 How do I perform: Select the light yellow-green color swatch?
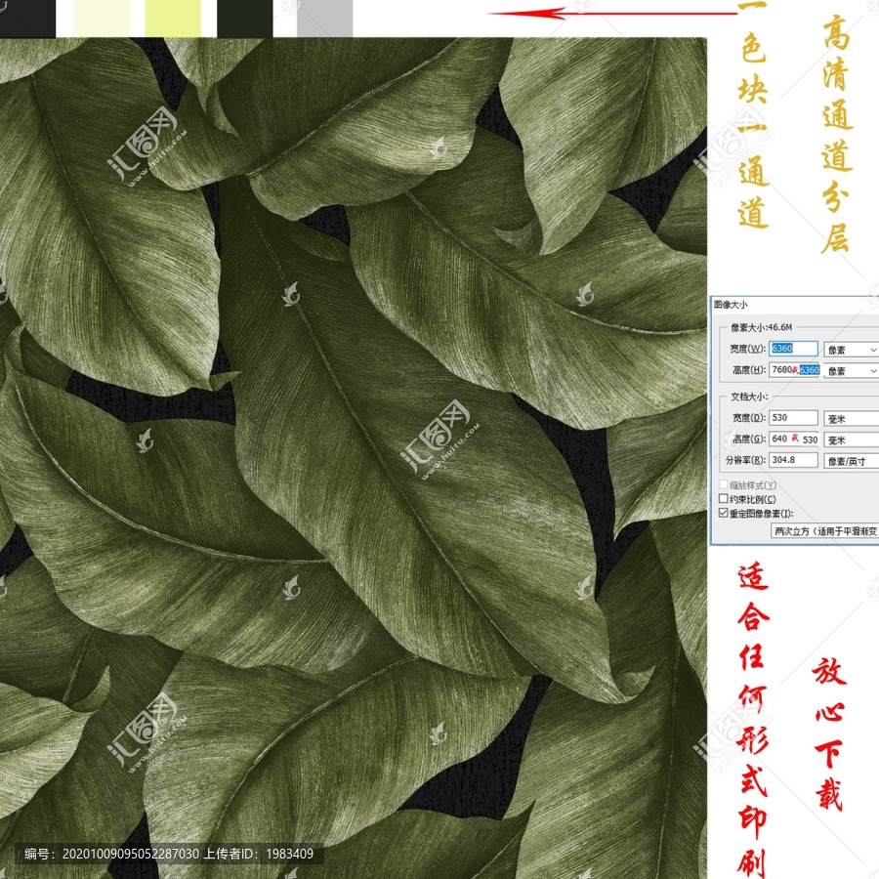tap(173, 18)
